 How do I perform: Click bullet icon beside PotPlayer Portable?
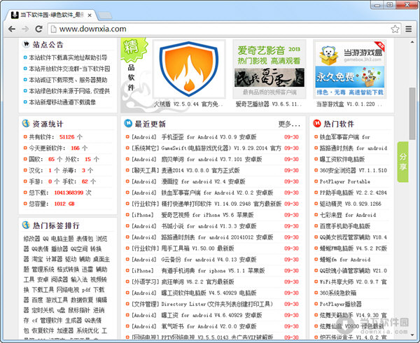(316, 181)
